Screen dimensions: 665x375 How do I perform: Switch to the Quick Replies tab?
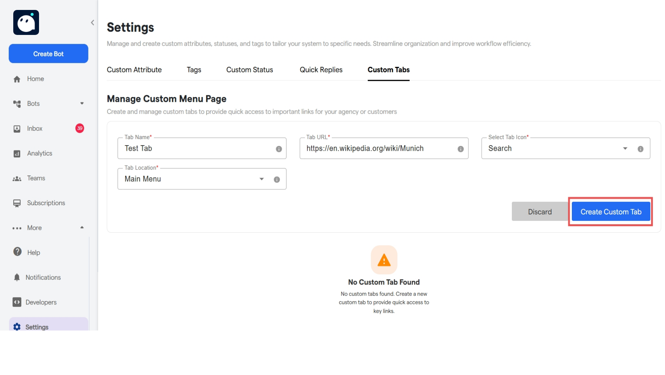[x=321, y=70]
